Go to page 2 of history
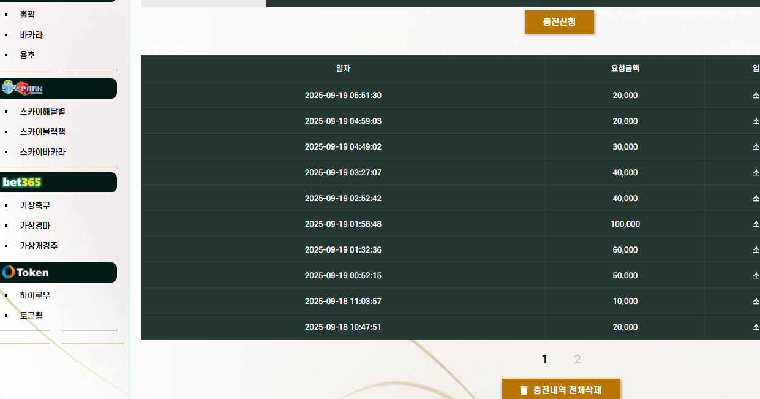The width and height of the screenshot is (760, 399). point(578,360)
